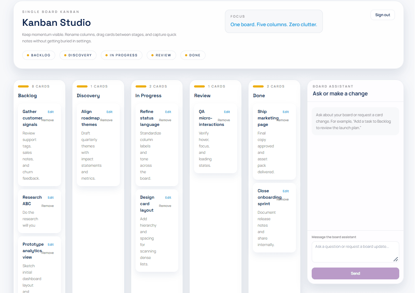This screenshot has height=293, width=415.
Task: Focus the board assistant message input
Action: click(355, 252)
